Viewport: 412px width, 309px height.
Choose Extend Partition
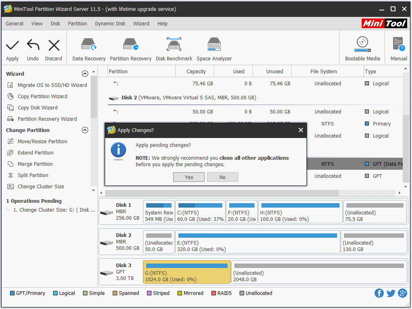[x=31, y=153]
